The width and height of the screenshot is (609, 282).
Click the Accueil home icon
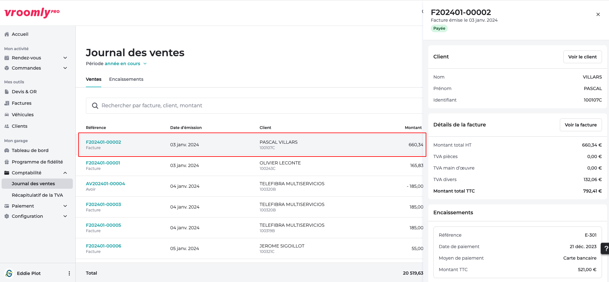pyautogui.click(x=7, y=34)
